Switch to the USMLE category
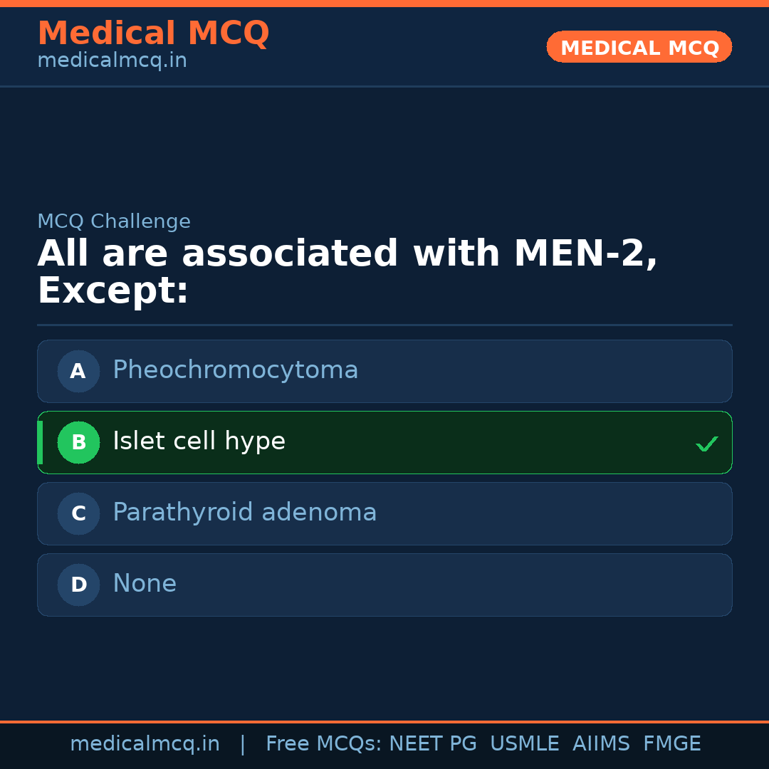The width and height of the screenshot is (769, 769). tap(525, 743)
